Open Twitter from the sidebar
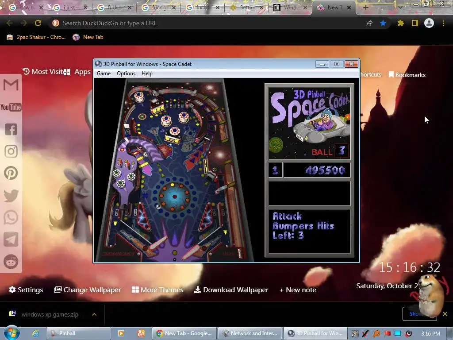Viewport: 453px width, 340px height. click(x=11, y=195)
